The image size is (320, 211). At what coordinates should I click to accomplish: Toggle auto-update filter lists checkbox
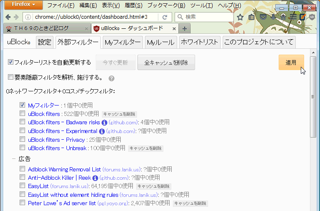(x=10, y=62)
